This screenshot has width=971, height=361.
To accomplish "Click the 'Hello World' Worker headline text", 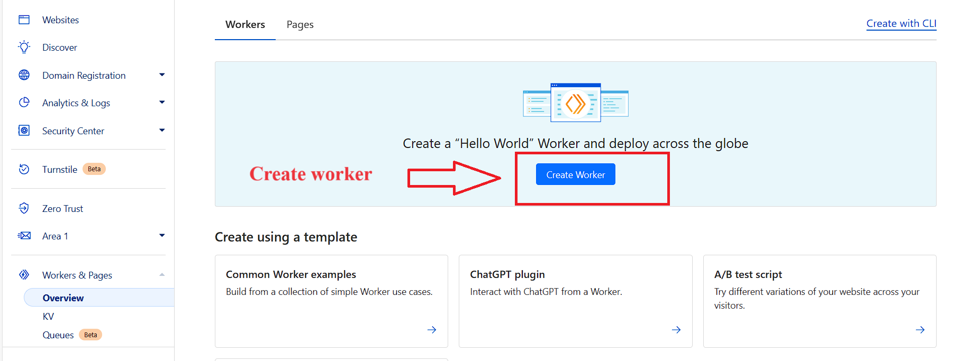I will (x=576, y=144).
